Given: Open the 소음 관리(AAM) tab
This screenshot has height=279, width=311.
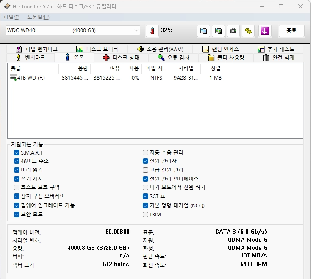Looking at the screenshot, I should [x=160, y=49].
